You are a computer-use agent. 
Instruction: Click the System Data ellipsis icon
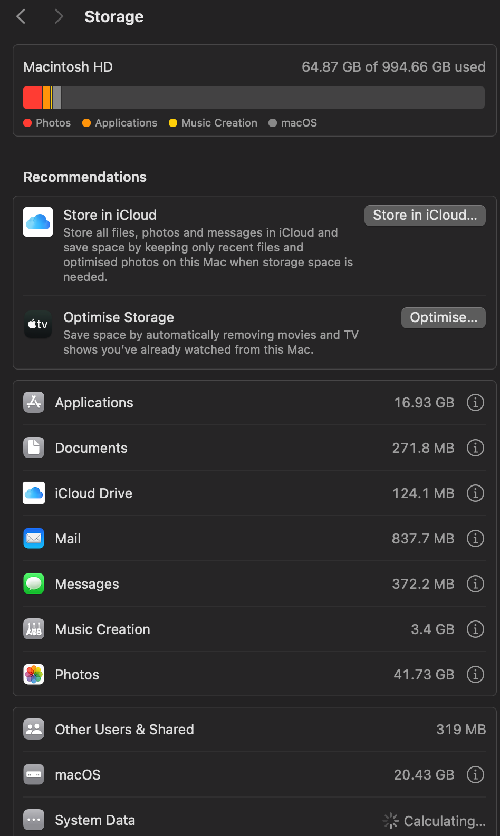coord(34,820)
